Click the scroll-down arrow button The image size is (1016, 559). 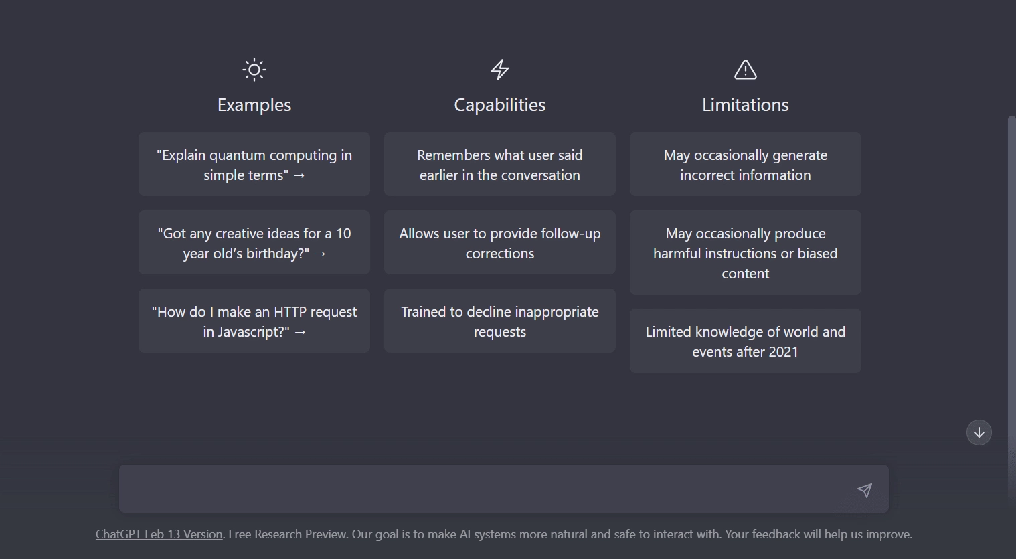(x=979, y=432)
